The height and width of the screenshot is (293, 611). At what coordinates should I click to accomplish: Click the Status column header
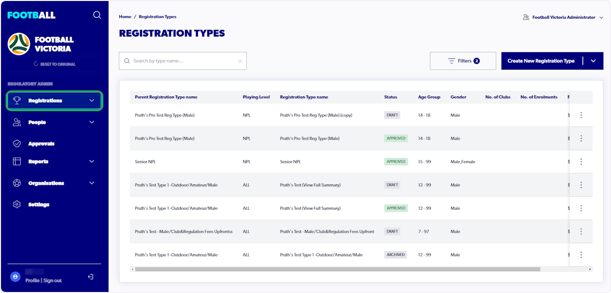pyautogui.click(x=391, y=97)
